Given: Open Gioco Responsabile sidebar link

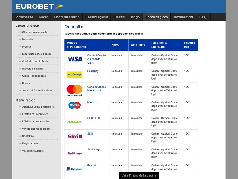Looking at the screenshot, I should coord(34,76).
